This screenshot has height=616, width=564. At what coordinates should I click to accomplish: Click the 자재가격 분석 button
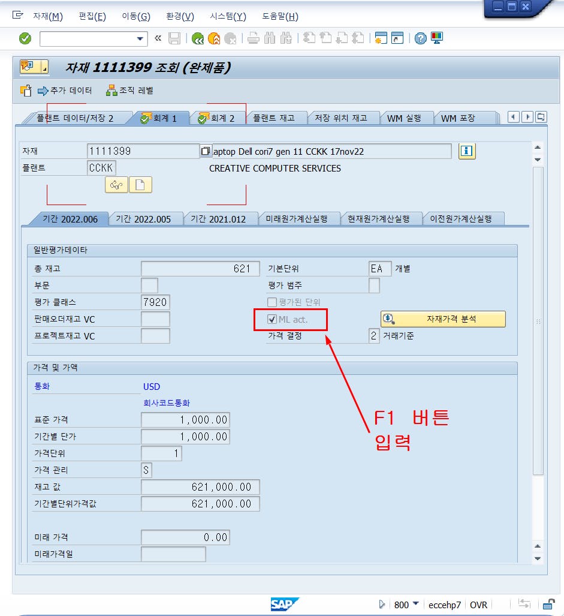443,319
